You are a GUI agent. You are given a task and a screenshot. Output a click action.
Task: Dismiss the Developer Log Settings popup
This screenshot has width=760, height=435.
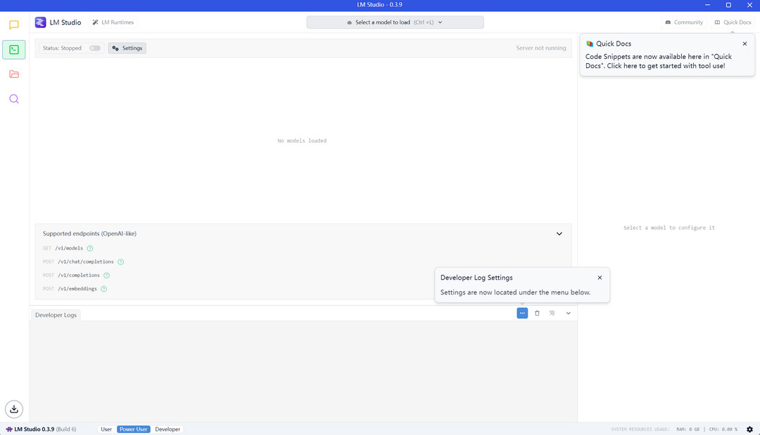pos(600,278)
